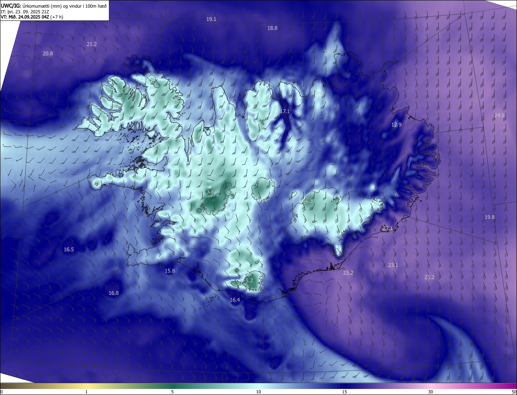Click the 19.8 value label

tap(490, 217)
